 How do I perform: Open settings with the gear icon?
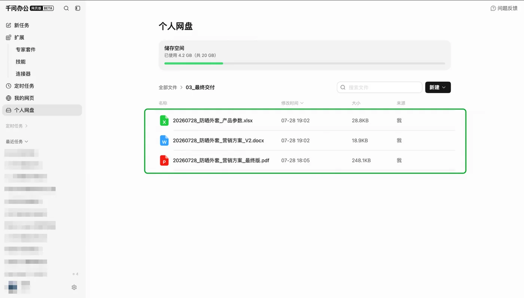pos(74,288)
